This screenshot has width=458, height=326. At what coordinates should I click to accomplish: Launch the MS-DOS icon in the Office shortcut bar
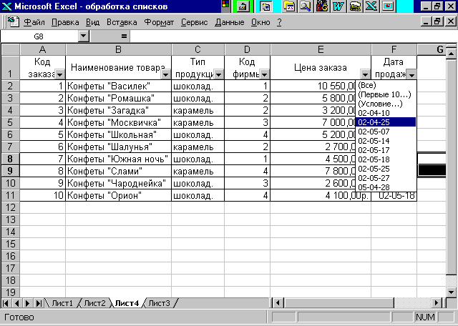pos(321,6)
